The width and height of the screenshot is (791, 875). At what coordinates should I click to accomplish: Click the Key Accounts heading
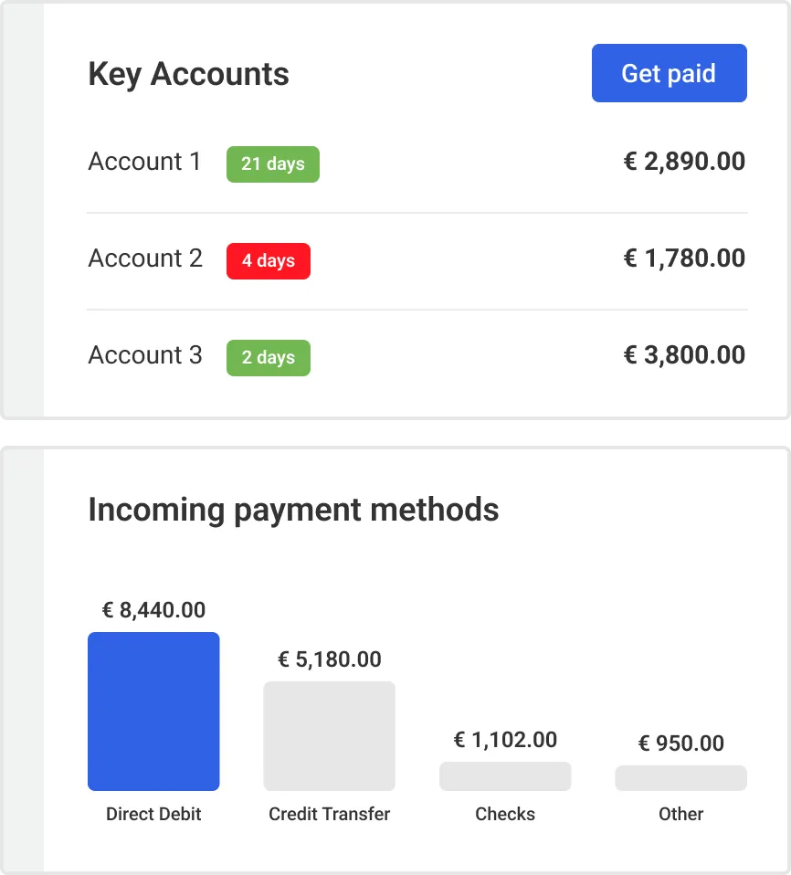189,74
